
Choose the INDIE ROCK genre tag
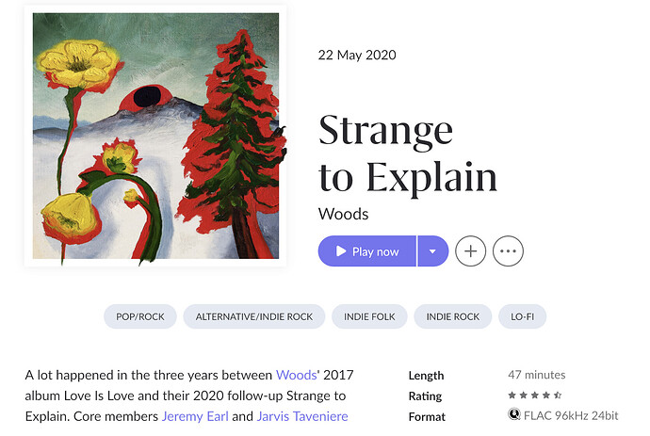click(x=453, y=316)
